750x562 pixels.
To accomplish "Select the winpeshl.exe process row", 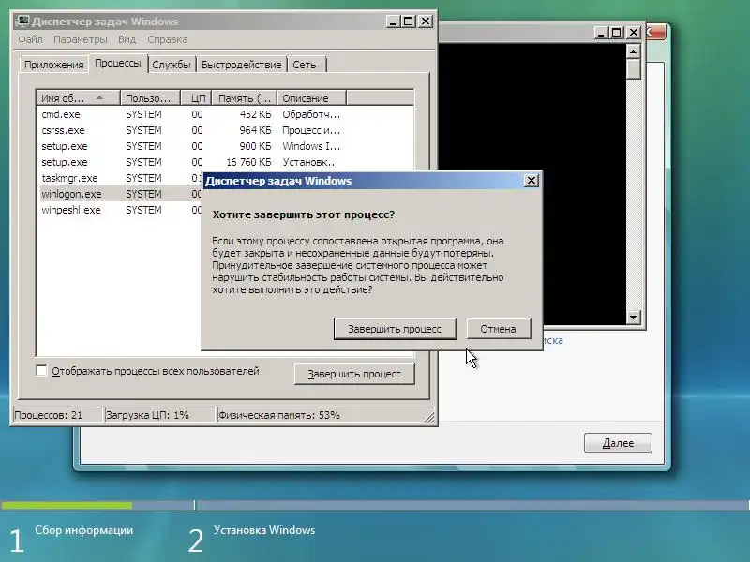I will [x=120, y=210].
